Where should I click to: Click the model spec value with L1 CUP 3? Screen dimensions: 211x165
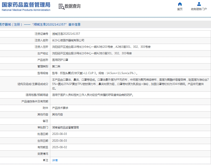coord(95,73)
